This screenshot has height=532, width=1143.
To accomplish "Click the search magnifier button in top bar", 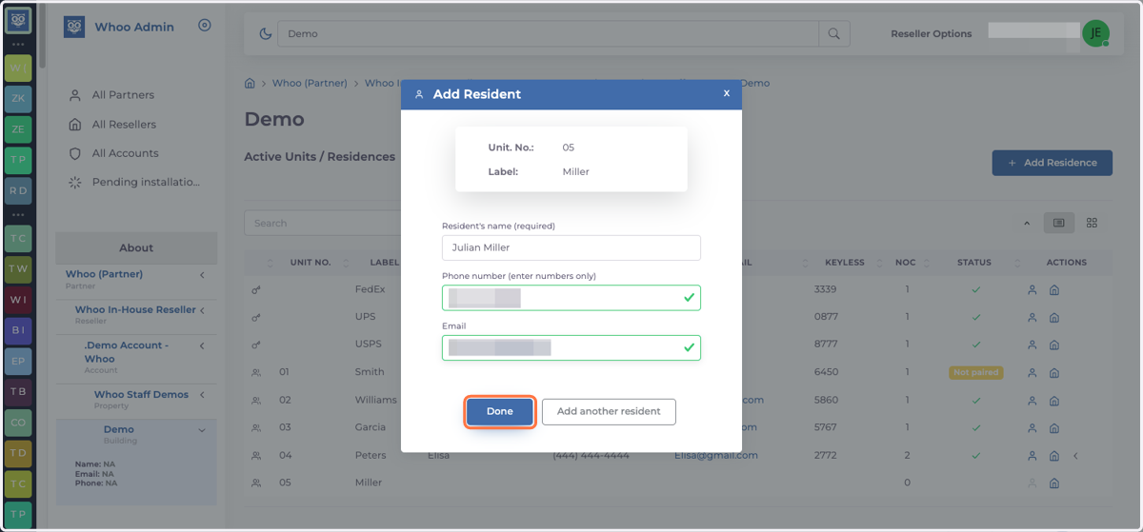I will tap(834, 33).
